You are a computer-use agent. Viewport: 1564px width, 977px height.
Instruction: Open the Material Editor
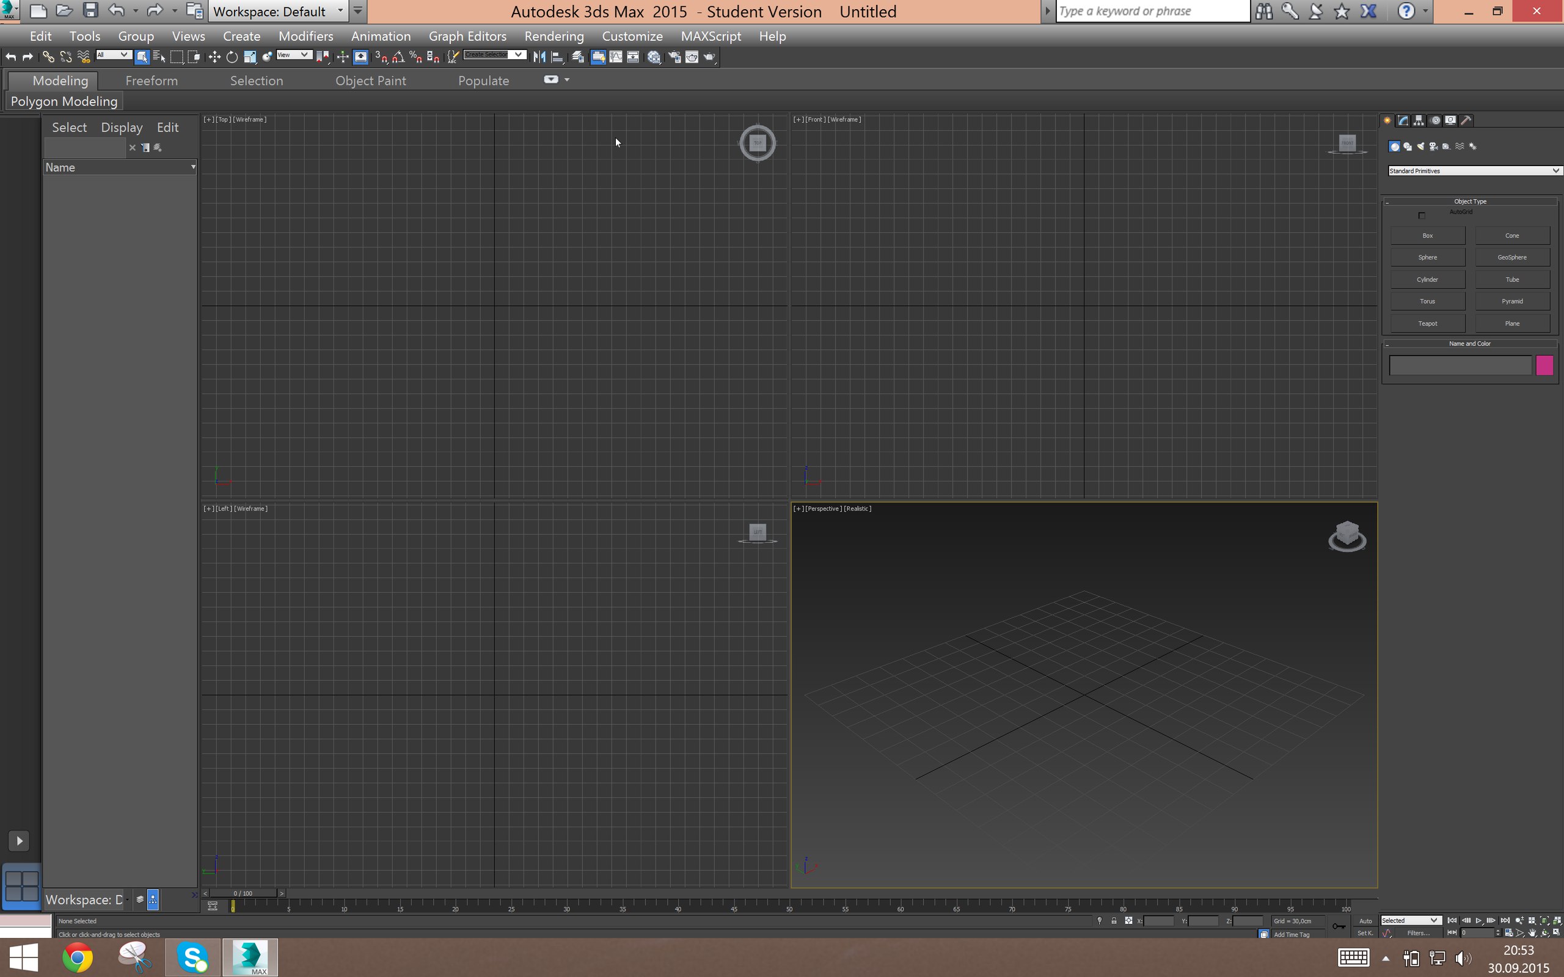654,57
